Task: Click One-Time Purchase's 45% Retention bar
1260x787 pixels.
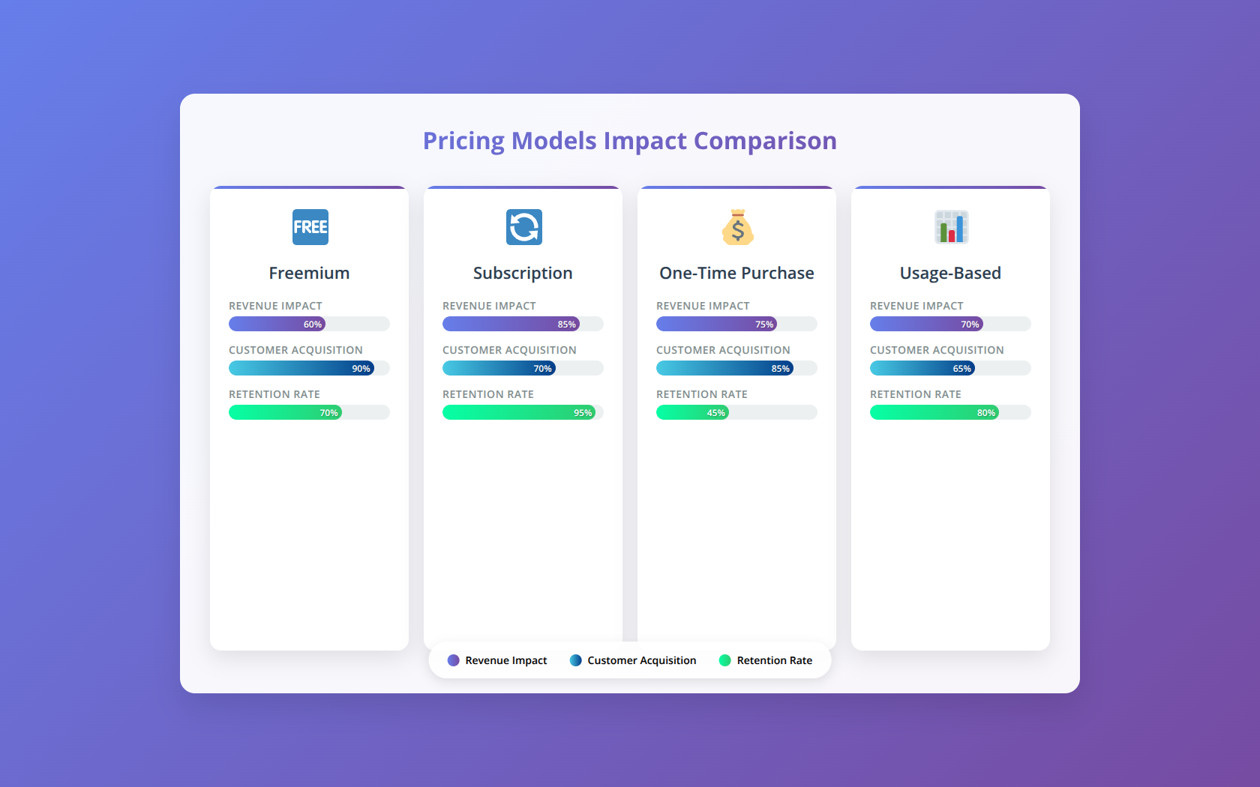Action: [692, 412]
